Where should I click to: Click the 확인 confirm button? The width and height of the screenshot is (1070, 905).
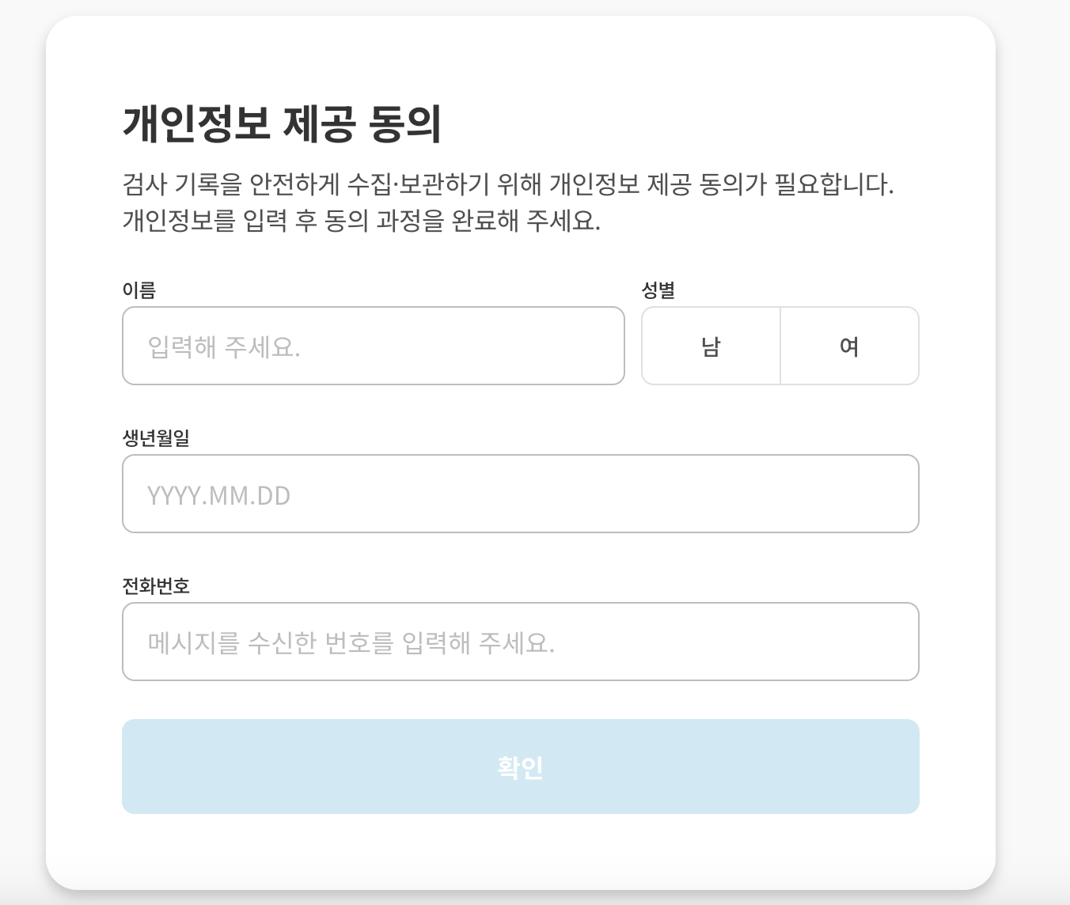click(521, 767)
